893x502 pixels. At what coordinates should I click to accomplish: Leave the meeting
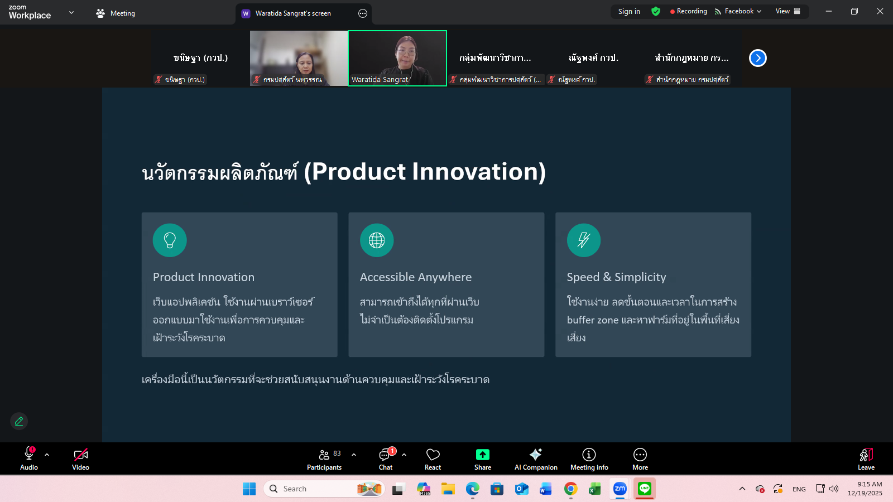click(866, 459)
